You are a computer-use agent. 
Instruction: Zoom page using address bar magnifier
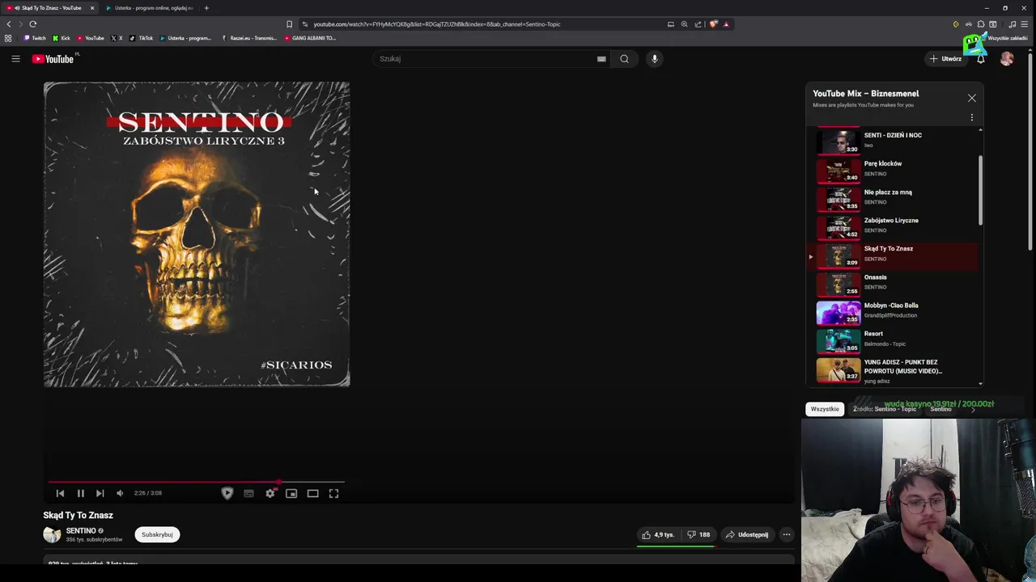point(684,24)
